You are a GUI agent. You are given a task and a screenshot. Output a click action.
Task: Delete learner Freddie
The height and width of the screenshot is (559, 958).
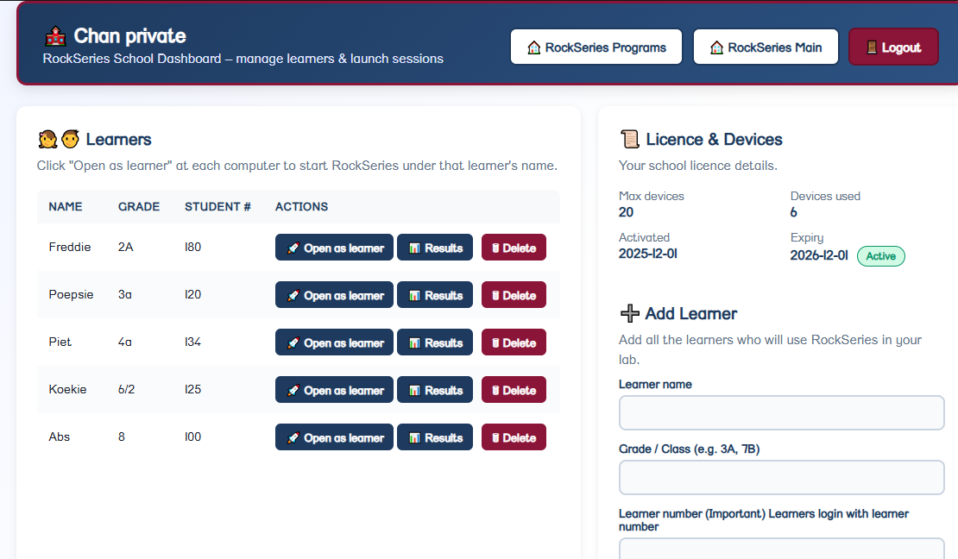pos(514,248)
